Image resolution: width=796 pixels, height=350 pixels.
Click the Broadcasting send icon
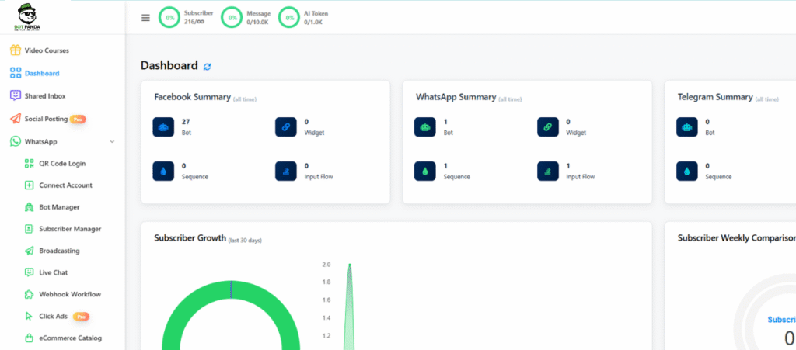pyautogui.click(x=29, y=250)
